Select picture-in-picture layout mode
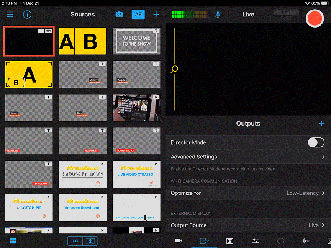The width and height of the screenshot is (331, 248). click(x=90, y=241)
